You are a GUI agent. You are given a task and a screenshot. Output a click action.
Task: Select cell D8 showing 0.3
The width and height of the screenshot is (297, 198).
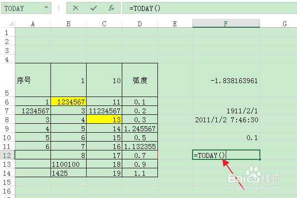(140, 119)
